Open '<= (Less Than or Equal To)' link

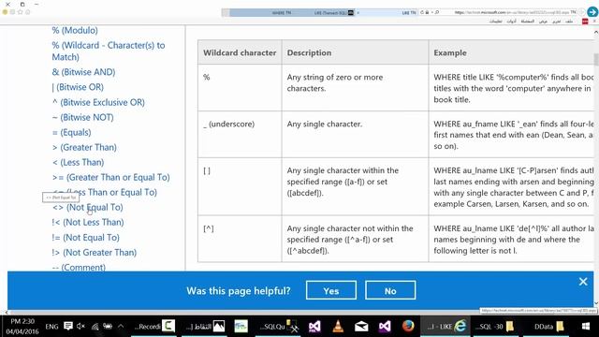(105, 192)
